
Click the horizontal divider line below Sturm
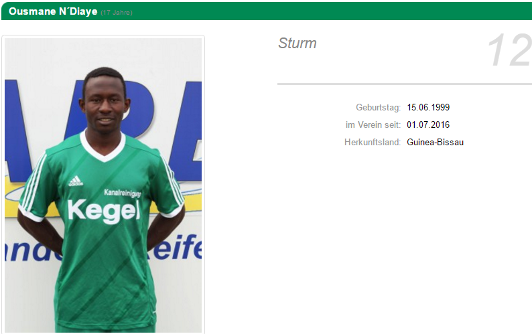(x=405, y=84)
